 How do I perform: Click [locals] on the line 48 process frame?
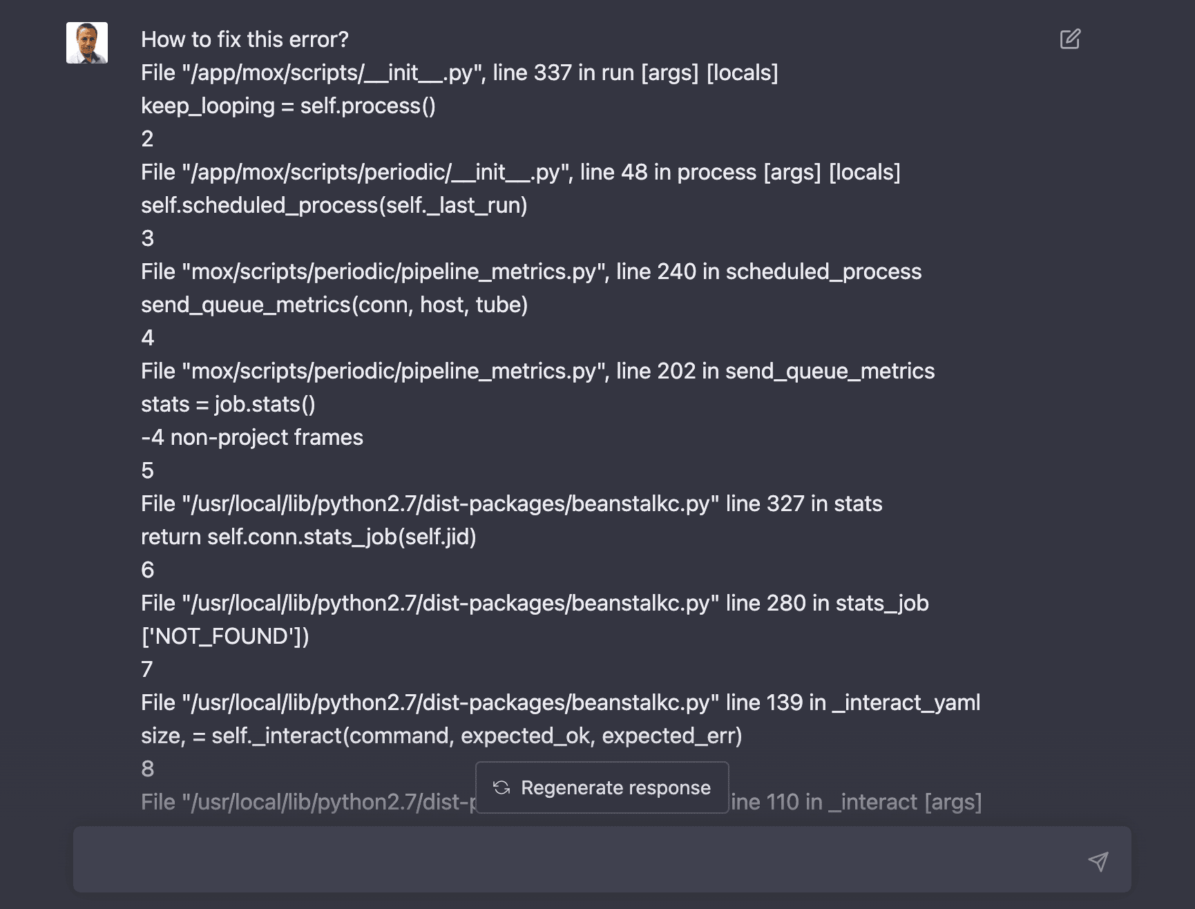click(x=864, y=172)
